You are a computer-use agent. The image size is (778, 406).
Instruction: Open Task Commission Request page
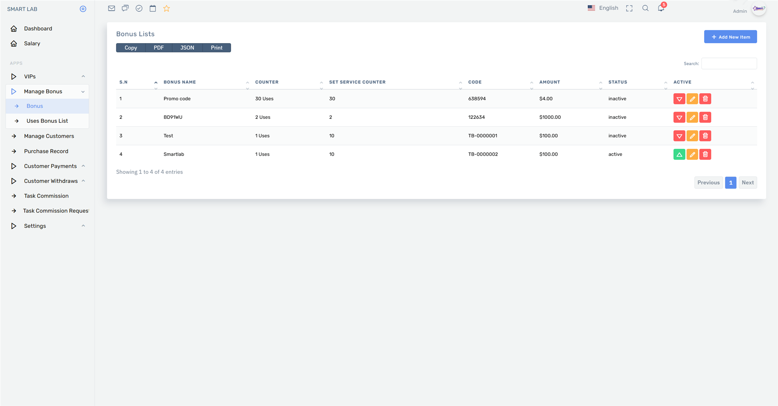tap(47, 211)
